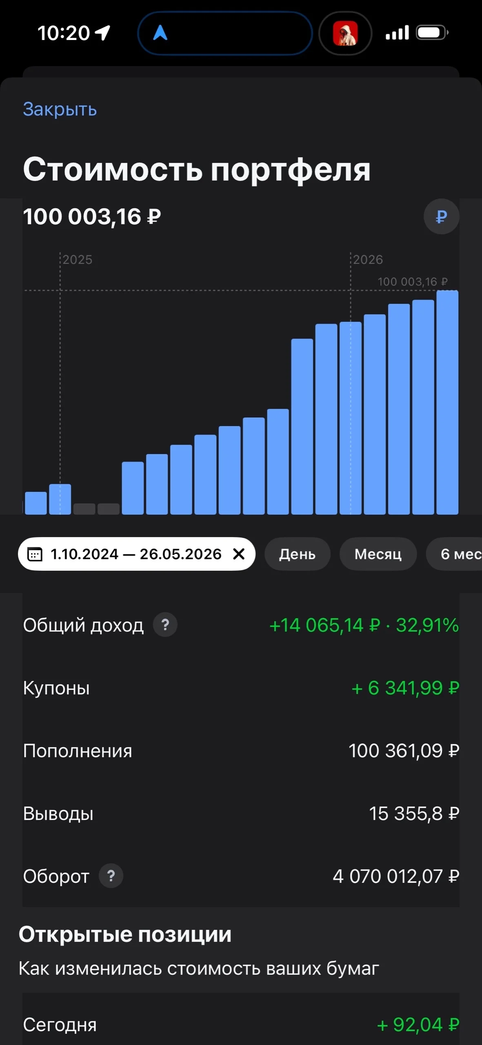Viewport: 482px width, 1045px height.
Task: Tap the Пополнения row amount
Action: 404,751
